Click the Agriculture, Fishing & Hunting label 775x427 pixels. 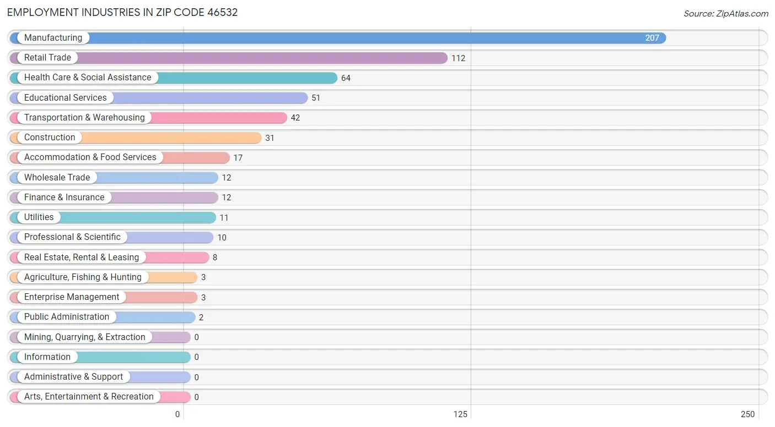pyautogui.click(x=83, y=277)
